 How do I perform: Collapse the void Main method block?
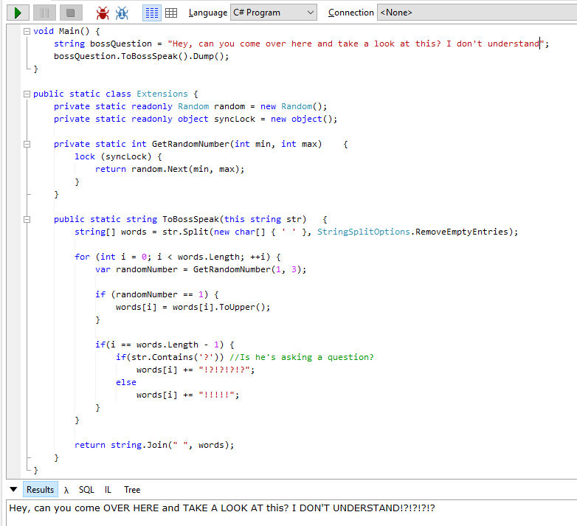27,31
